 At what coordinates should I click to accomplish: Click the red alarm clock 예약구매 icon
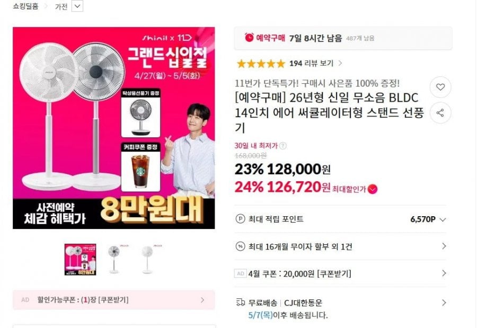point(249,38)
